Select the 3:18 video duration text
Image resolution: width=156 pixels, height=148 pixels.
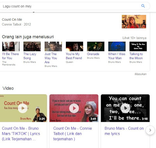click(145, 119)
